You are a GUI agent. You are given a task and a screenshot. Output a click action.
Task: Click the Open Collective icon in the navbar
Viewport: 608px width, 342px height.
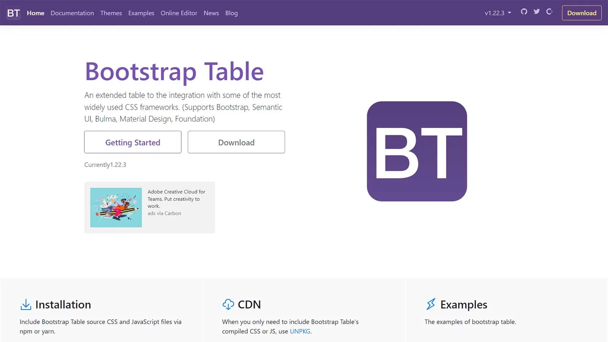click(549, 12)
